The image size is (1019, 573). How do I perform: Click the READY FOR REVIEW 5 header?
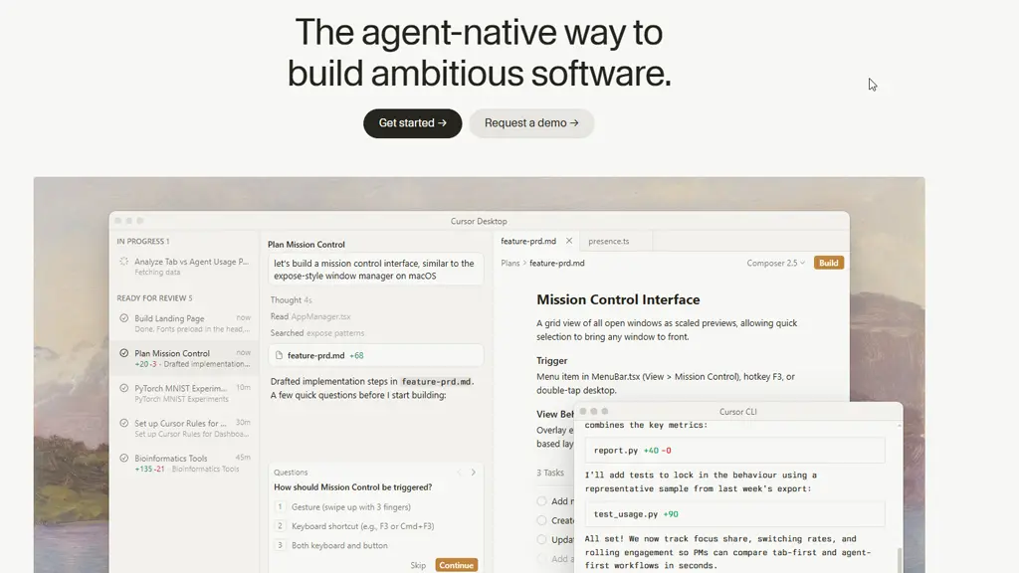154,298
